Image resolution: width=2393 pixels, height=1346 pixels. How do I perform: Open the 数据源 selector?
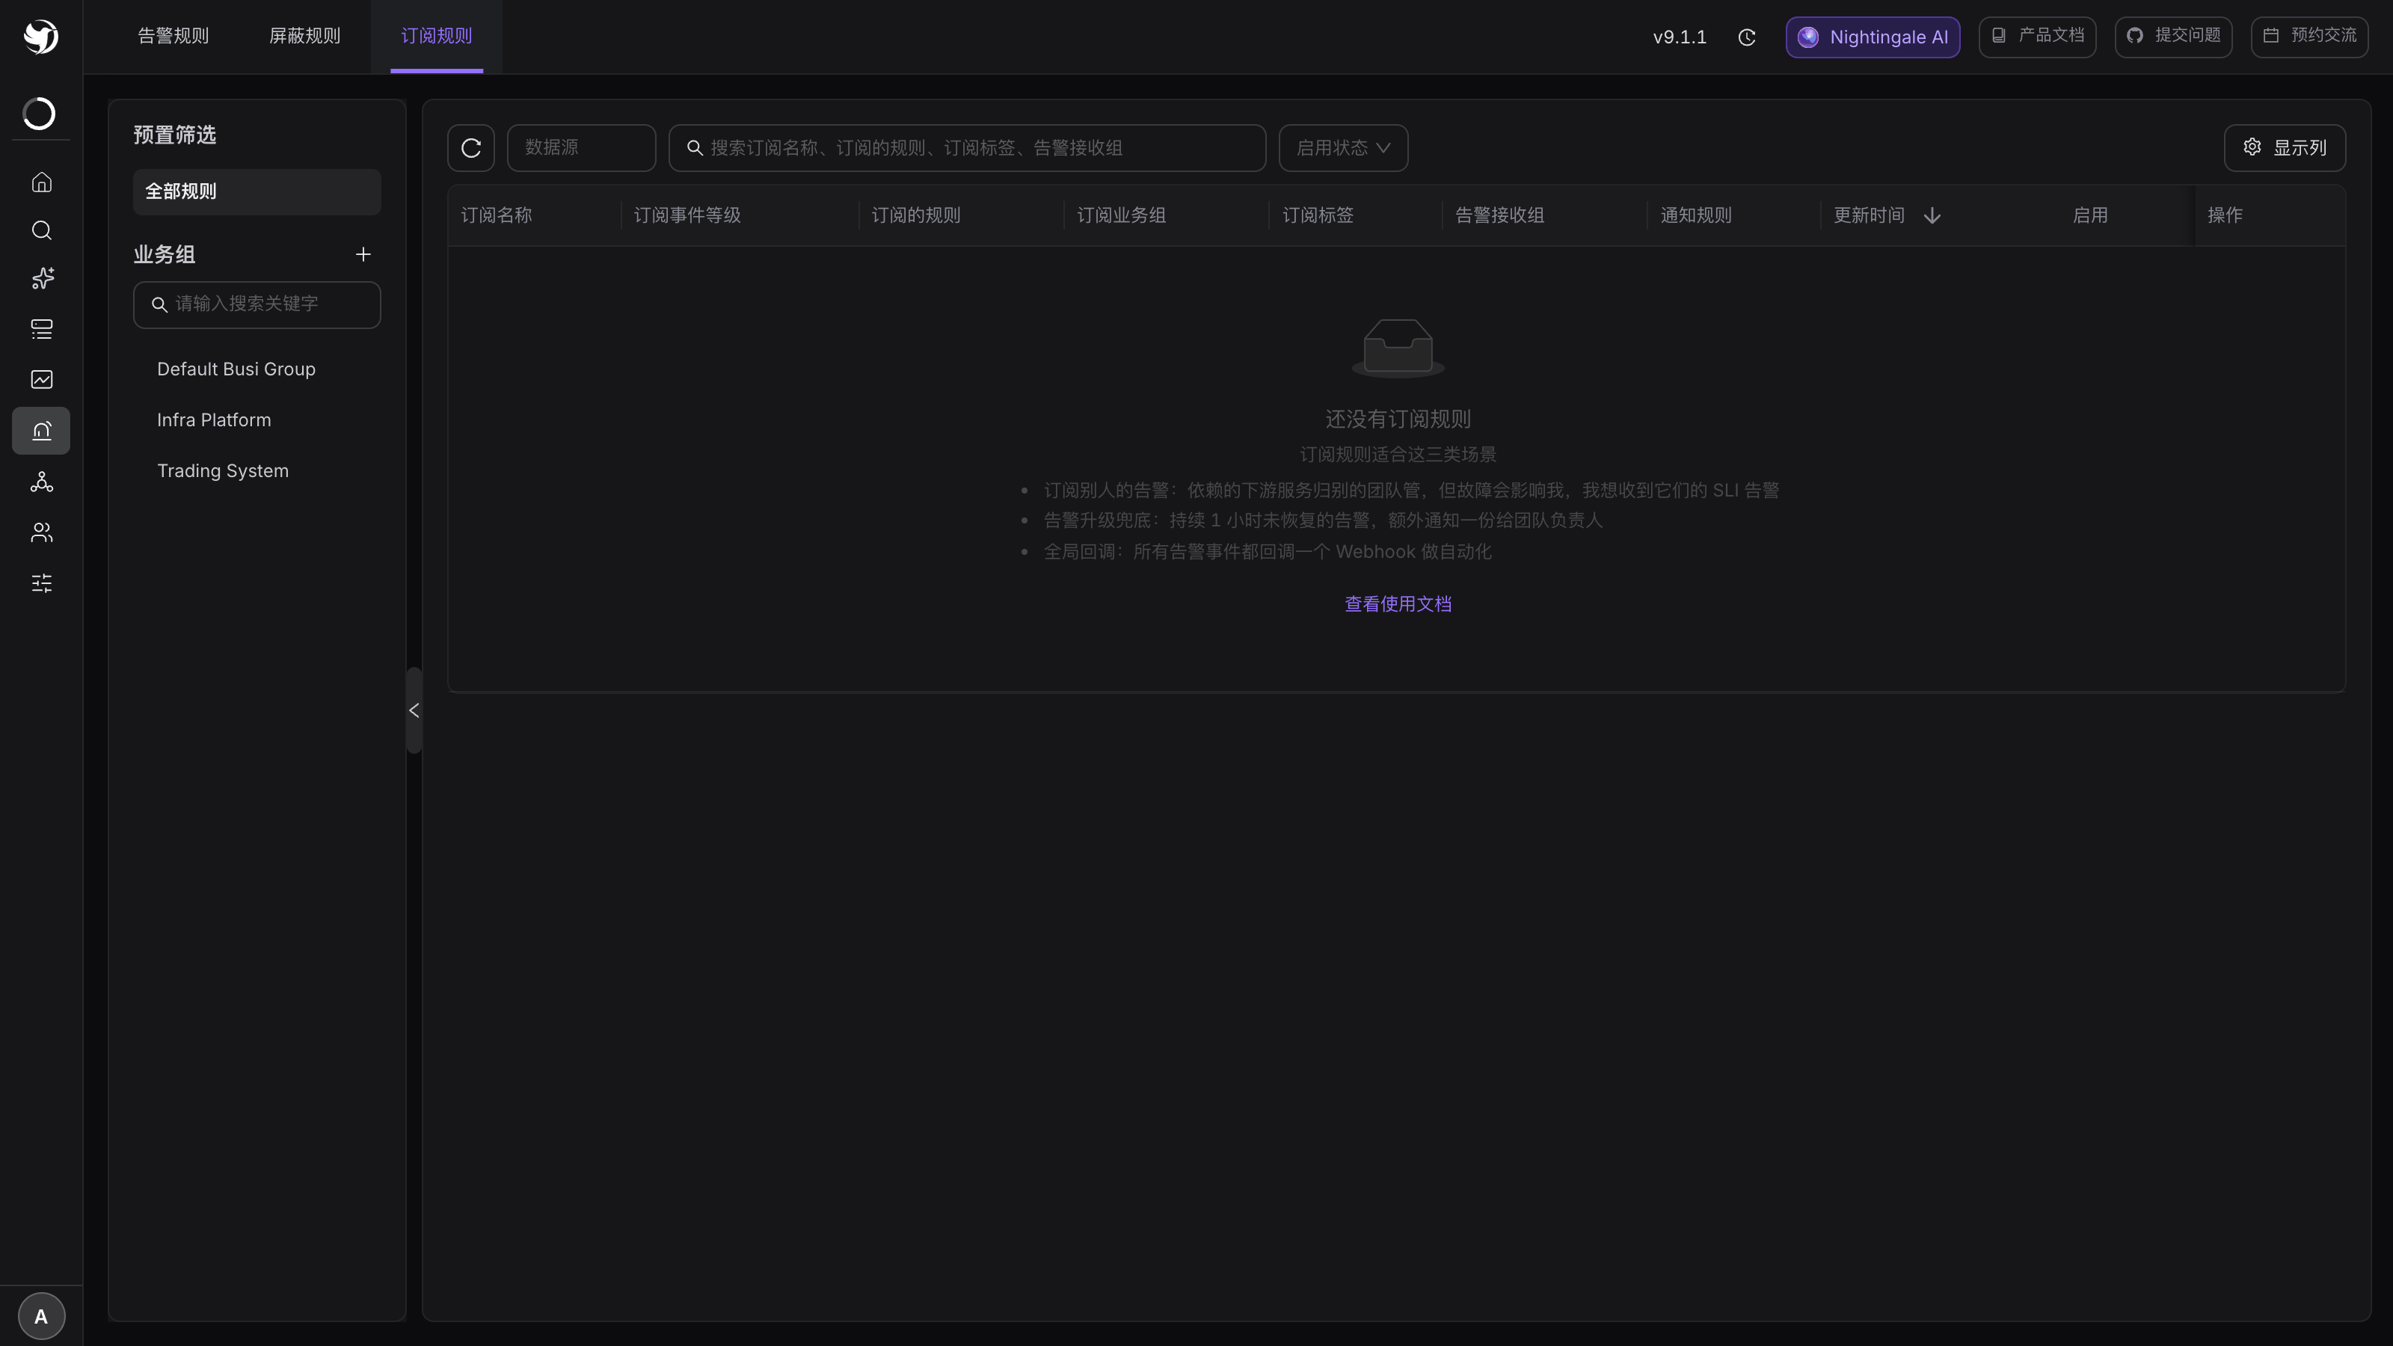coord(582,148)
